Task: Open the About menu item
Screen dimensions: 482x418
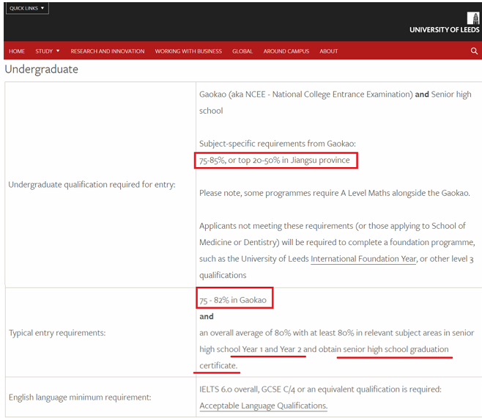Action: [329, 51]
